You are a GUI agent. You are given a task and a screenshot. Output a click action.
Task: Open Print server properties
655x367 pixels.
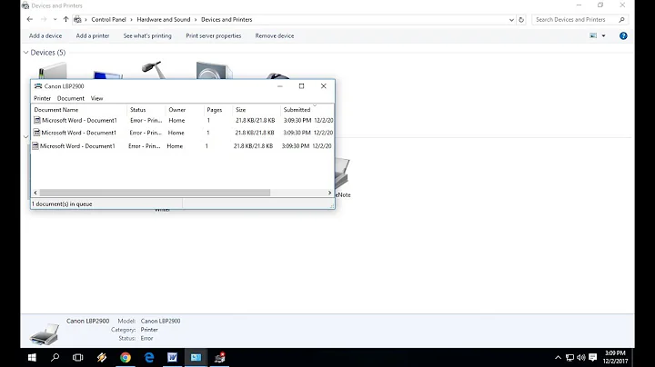tap(214, 35)
